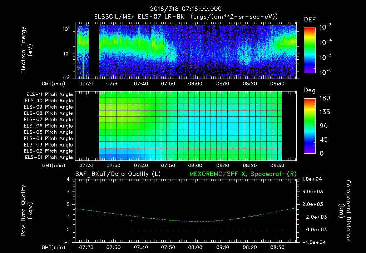The image size is (366, 253).
Task: Select the ELS-03 Pitch Angle row label
Action: tap(49, 145)
